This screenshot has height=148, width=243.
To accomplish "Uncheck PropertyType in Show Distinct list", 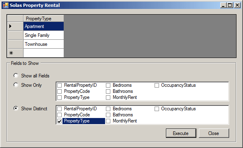I will (x=60, y=121).
